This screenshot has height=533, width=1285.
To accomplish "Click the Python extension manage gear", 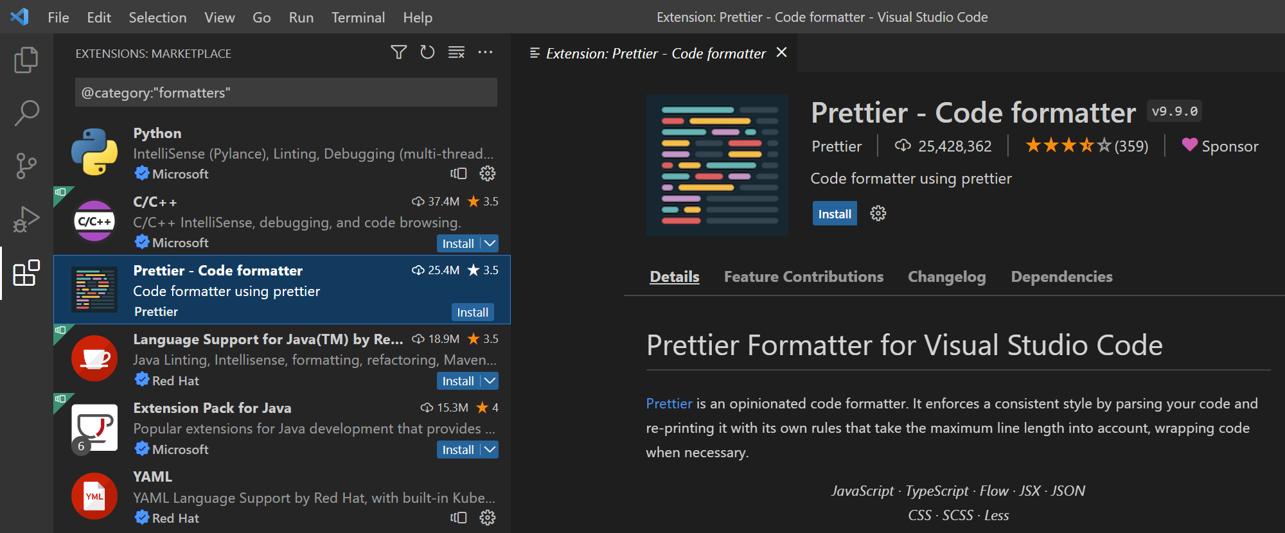I will tap(488, 173).
